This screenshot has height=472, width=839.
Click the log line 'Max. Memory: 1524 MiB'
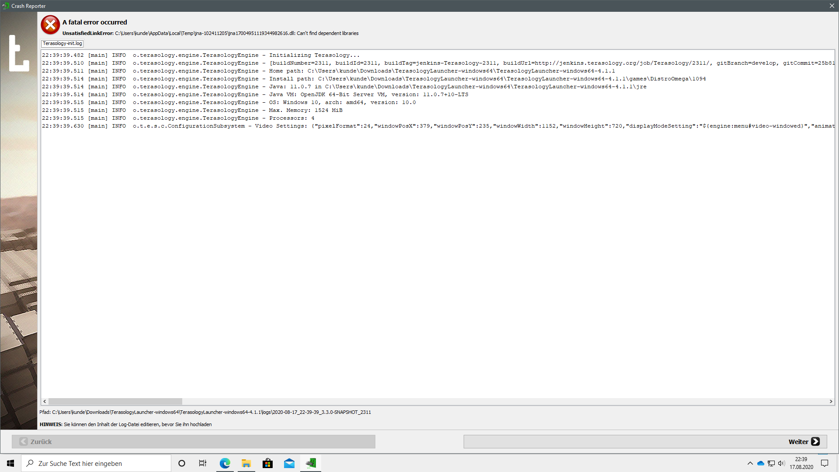click(192, 110)
